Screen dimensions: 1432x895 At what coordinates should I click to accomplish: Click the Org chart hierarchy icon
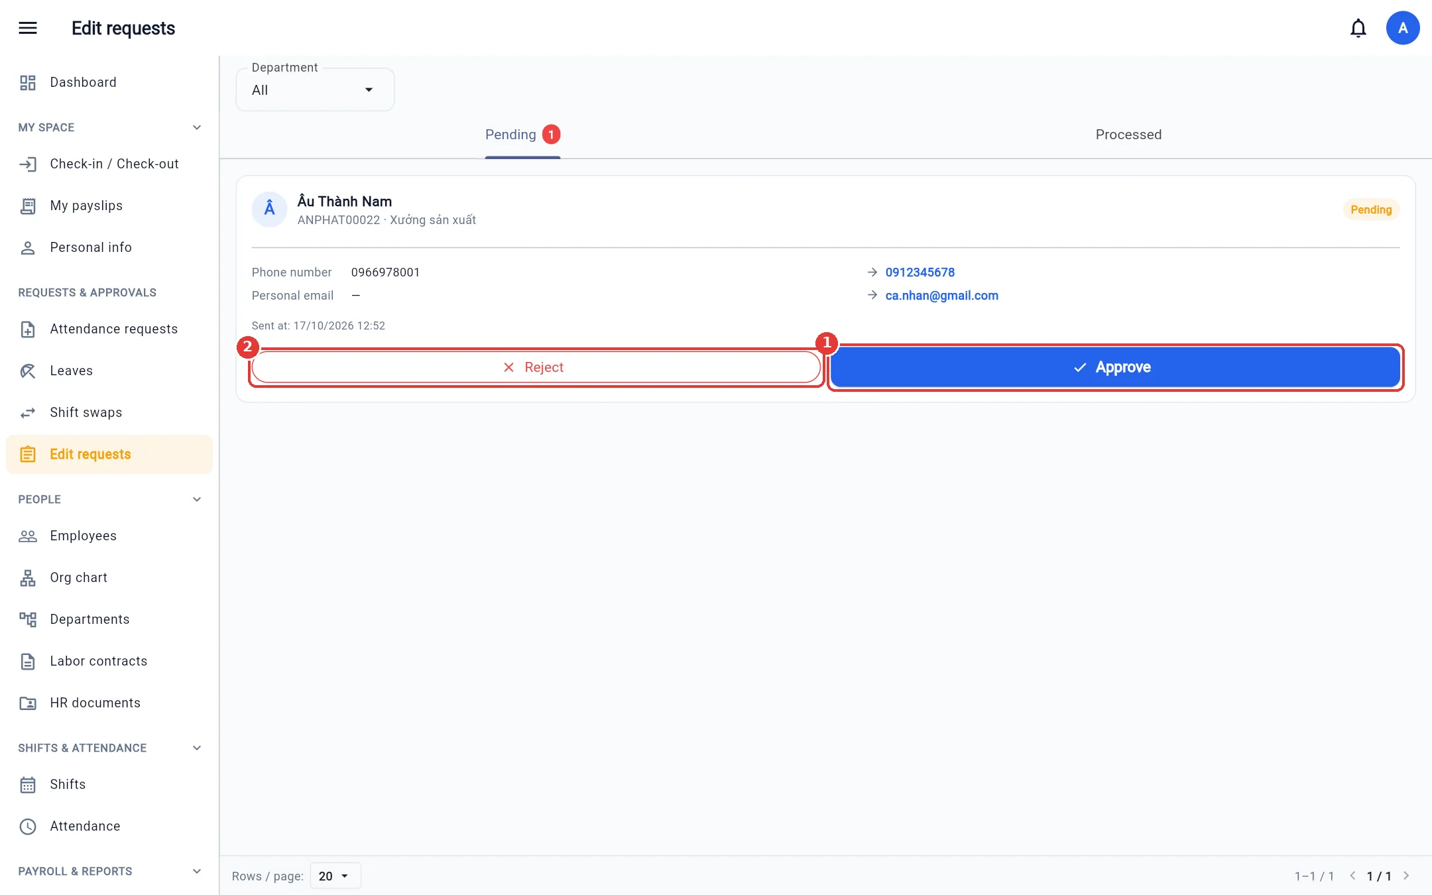click(x=28, y=577)
